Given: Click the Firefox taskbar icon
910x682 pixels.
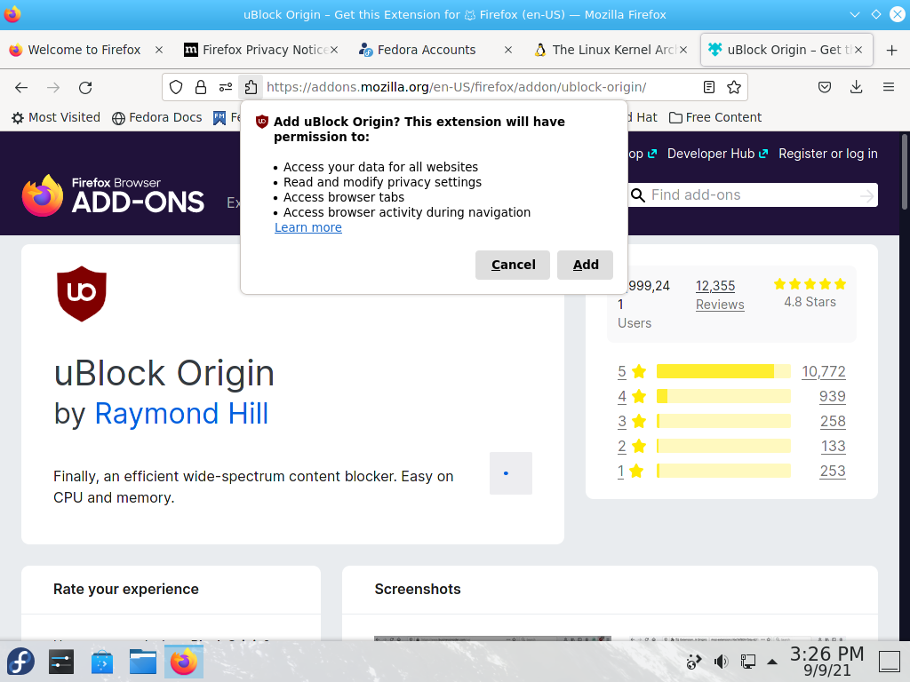Looking at the screenshot, I should coord(184,662).
